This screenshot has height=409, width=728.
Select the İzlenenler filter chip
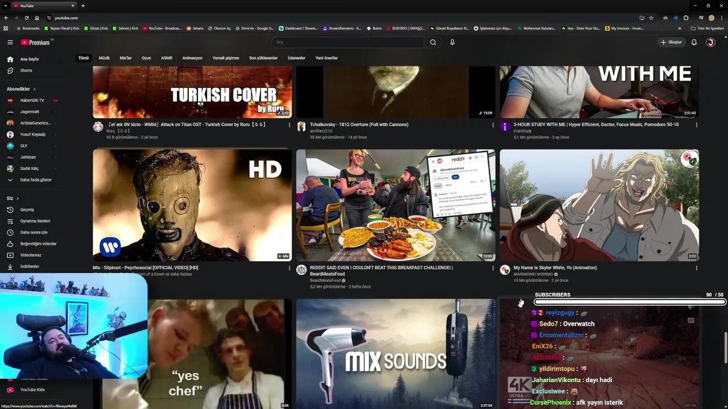pyautogui.click(x=296, y=58)
